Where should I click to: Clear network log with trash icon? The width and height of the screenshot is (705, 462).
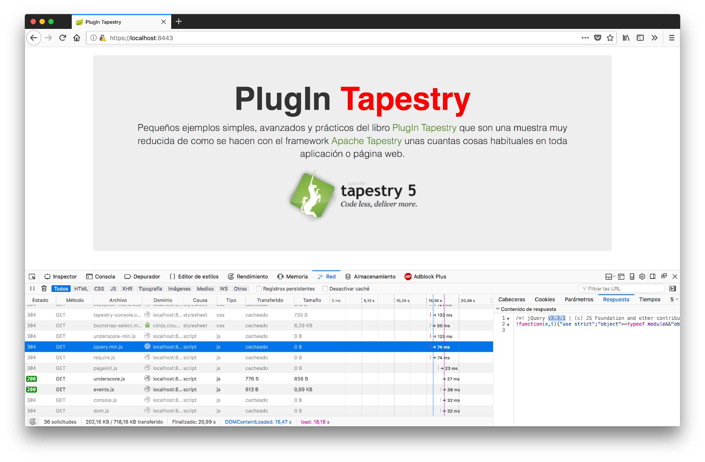(x=44, y=288)
